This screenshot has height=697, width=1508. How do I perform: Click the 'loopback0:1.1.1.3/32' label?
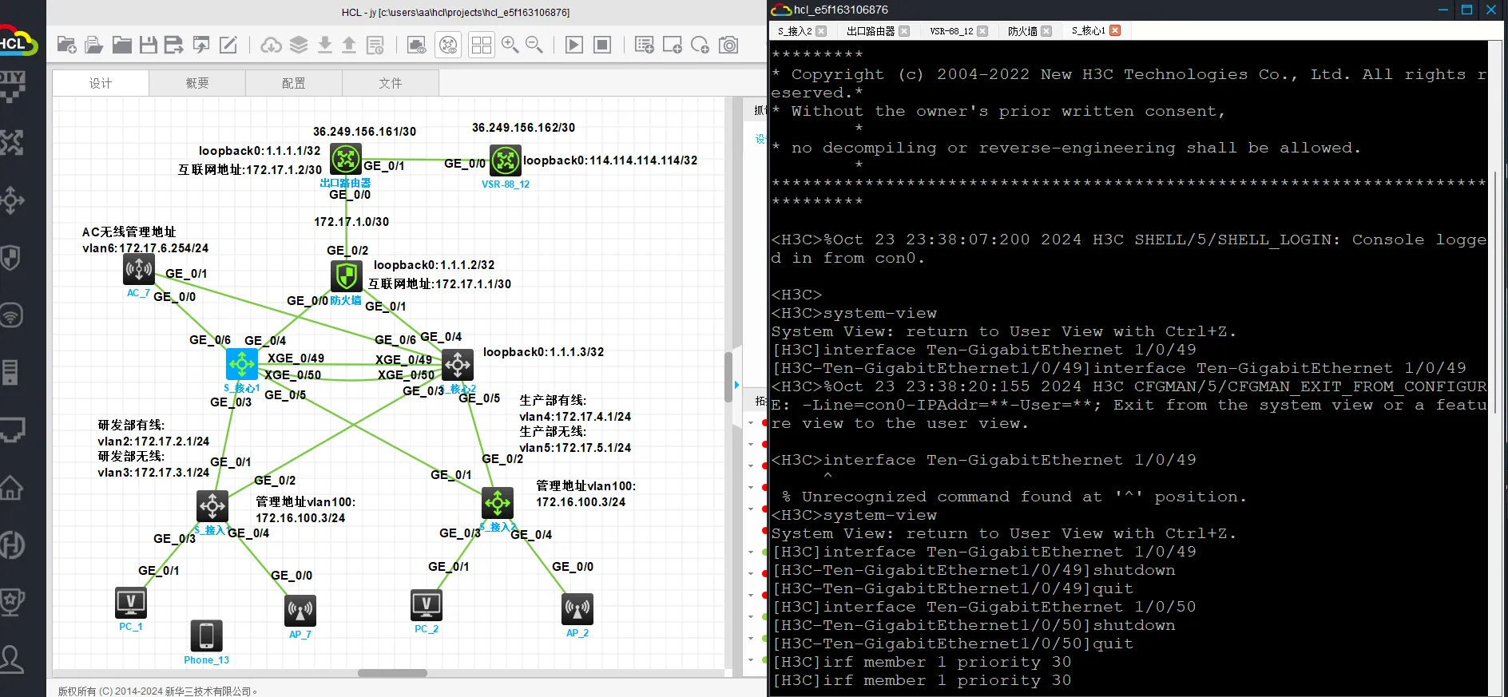543,352
